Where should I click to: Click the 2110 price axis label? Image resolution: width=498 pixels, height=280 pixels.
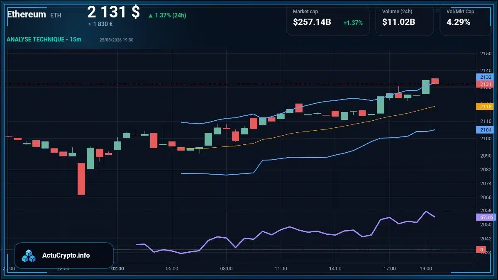(486, 121)
